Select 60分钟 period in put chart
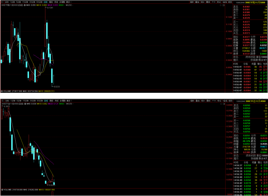 pyautogui.click(x=39, y=101)
